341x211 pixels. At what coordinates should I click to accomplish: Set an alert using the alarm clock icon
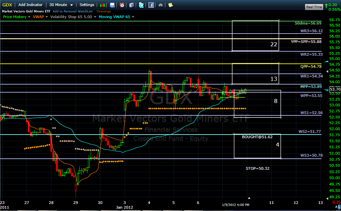pyautogui.click(x=122, y=5)
